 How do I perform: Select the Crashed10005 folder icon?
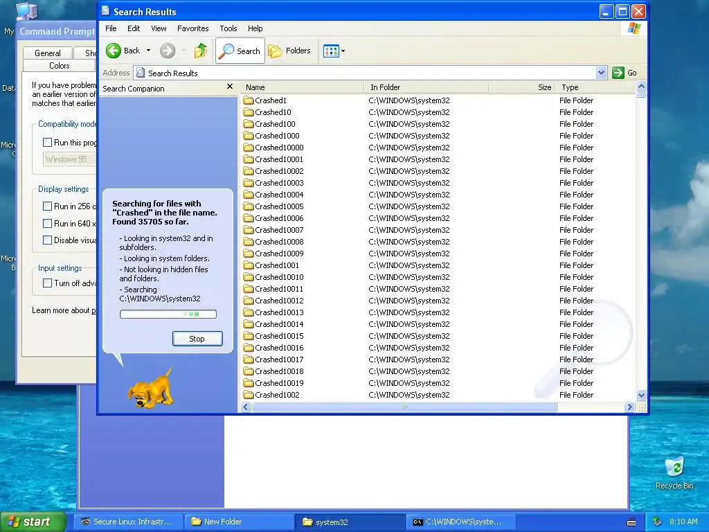tap(249, 206)
